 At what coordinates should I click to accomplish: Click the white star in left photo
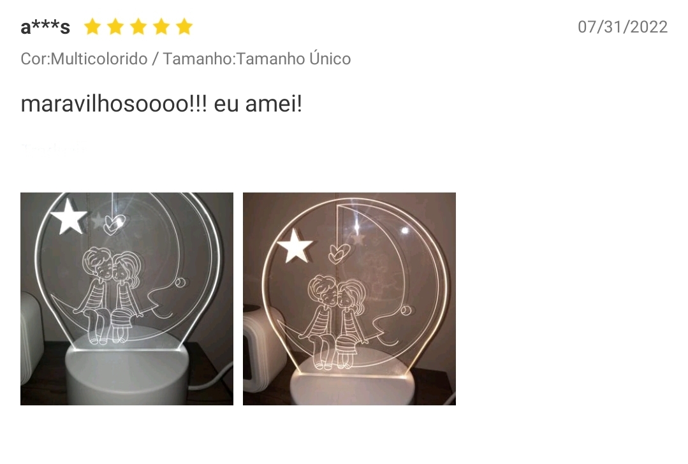click(68, 216)
